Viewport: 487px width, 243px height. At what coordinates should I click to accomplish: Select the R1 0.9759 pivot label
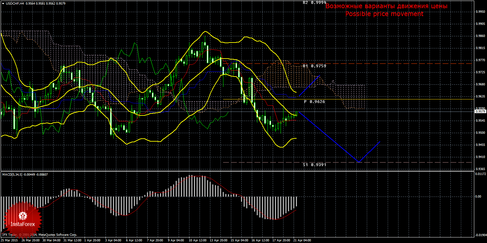point(314,66)
